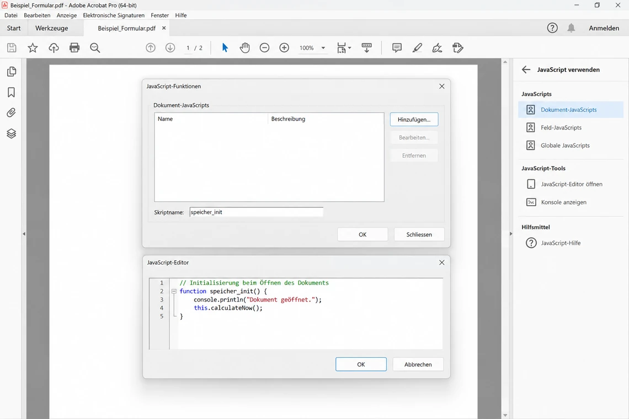
Task: Click the star bookmark icon in toolbar
Action: (33, 48)
